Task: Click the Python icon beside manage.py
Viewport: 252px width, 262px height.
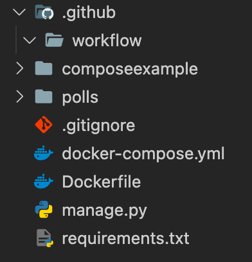Action: click(44, 209)
